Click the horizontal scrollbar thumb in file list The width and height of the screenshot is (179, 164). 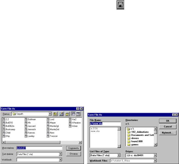click(x=33, y=142)
